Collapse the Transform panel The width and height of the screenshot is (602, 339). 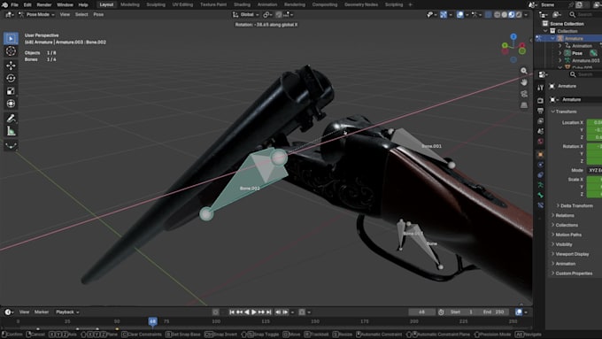pos(565,112)
